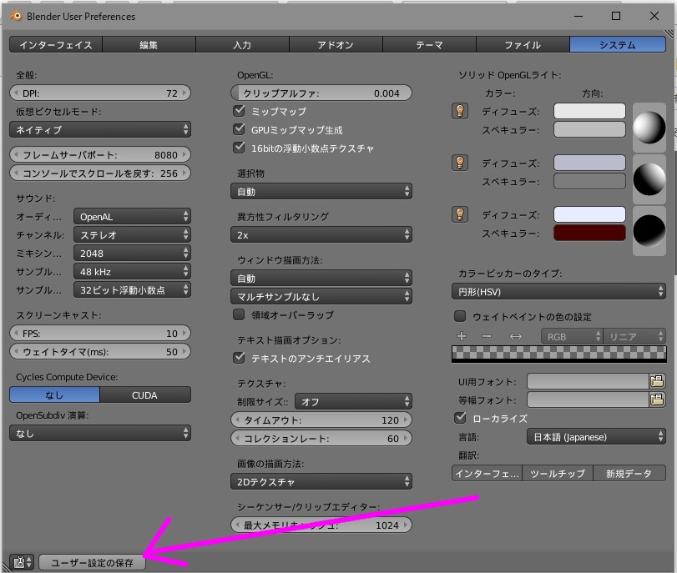
Task: Open sample rate 48 kHz dropdown
Action: [132, 271]
